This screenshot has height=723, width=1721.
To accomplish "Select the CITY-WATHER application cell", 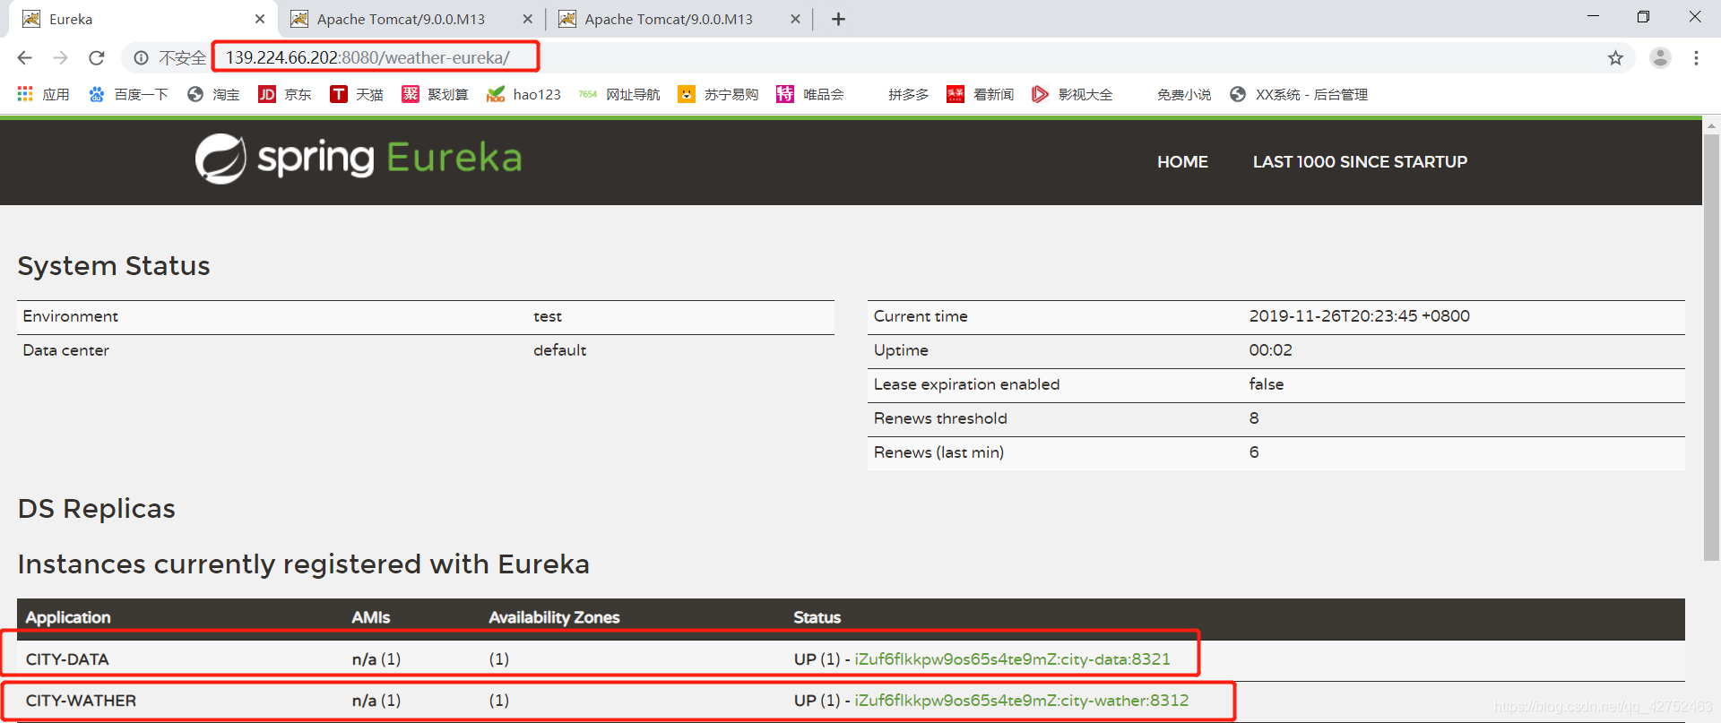I will tap(81, 701).
